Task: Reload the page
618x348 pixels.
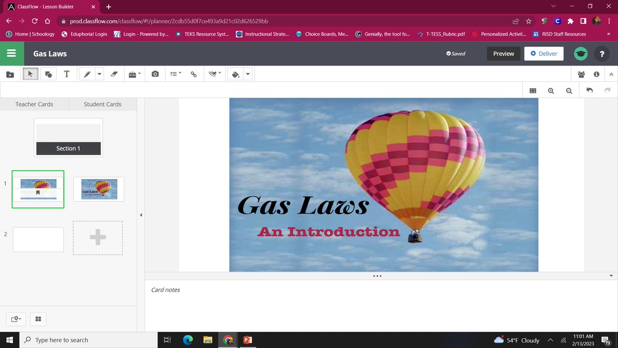Action: point(35,21)
